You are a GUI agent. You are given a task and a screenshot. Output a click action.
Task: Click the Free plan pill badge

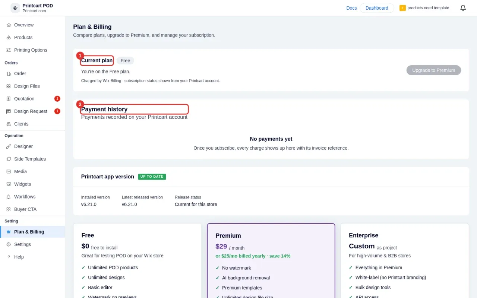click(x=125, y=60)
